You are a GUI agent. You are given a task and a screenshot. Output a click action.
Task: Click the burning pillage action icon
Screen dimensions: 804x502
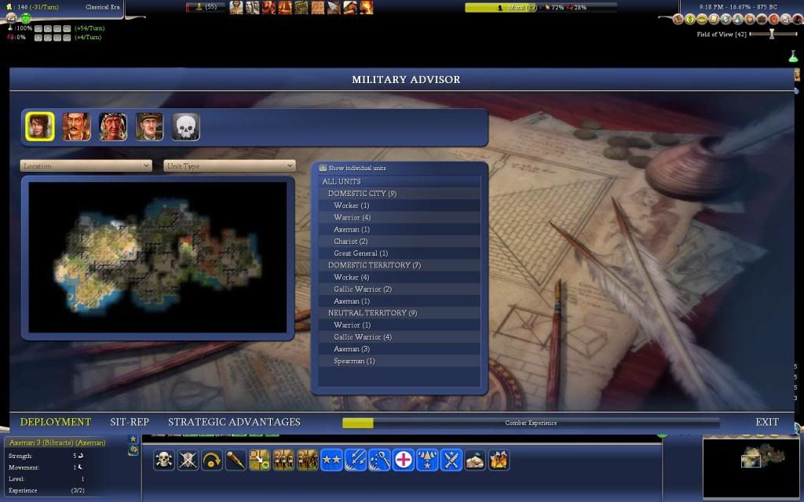tap(499, 460)
